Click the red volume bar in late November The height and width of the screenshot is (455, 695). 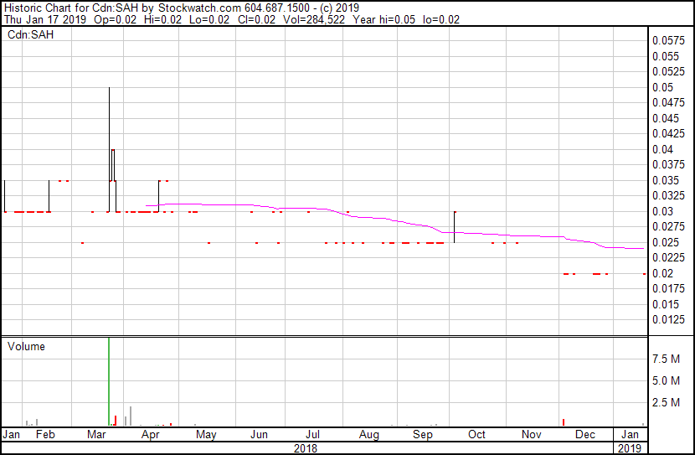564,421
